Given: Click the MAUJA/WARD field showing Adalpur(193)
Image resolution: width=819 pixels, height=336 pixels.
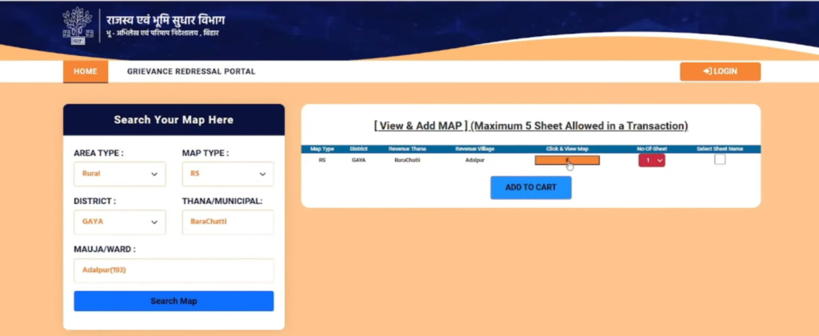Looking at the screenshot, I should (x=174, y=270).
